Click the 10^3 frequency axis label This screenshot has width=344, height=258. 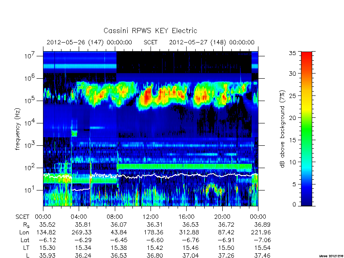coord(30,145)
